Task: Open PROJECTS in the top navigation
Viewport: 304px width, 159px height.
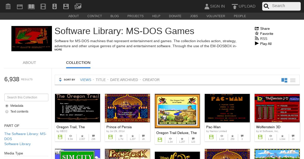Action: [x=136, y=16]
